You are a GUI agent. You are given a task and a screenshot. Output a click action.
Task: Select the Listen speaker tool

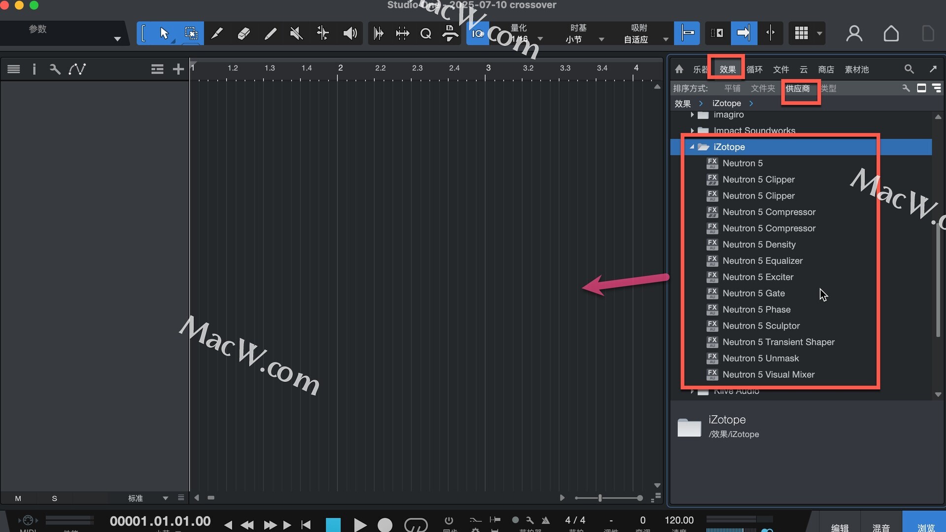click(350, 33)
